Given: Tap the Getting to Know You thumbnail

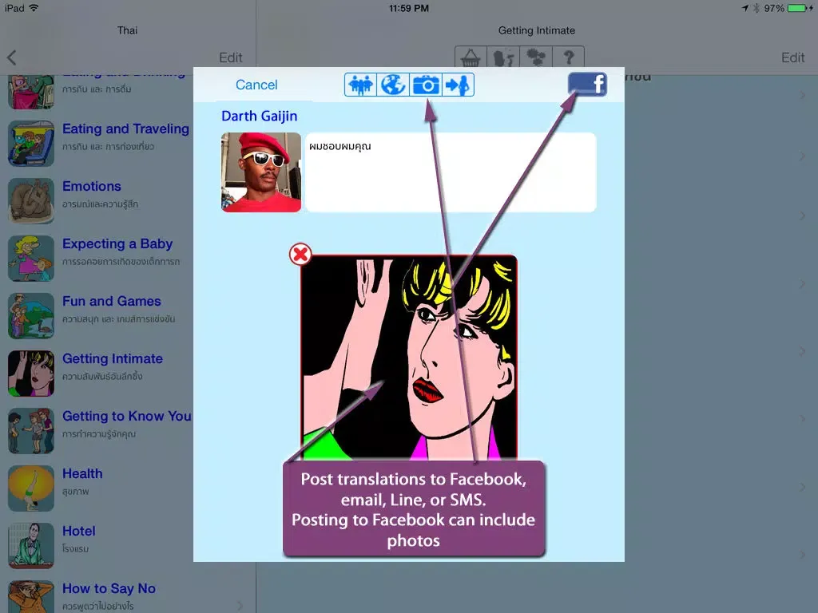Looking at the screenshot, I should [31, 430].
